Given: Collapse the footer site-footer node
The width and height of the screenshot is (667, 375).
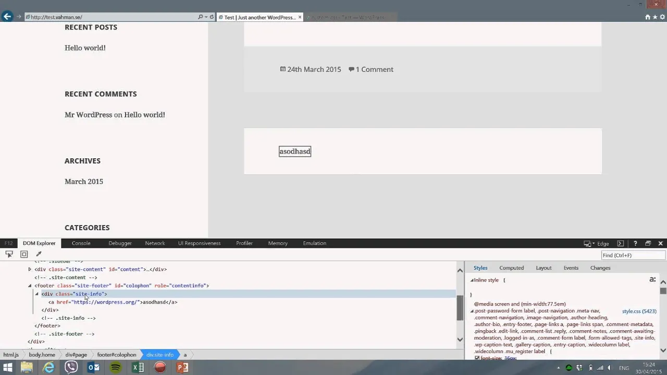Looking at the screenshot, I should (x=30, y=285).
